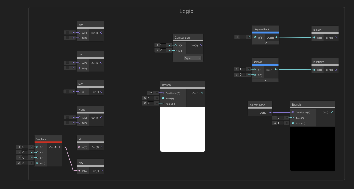The height and width of the screenshot is (189, 354).
Task: Open the Equal dropdown on the Comparison node
Action: (193, 58)
